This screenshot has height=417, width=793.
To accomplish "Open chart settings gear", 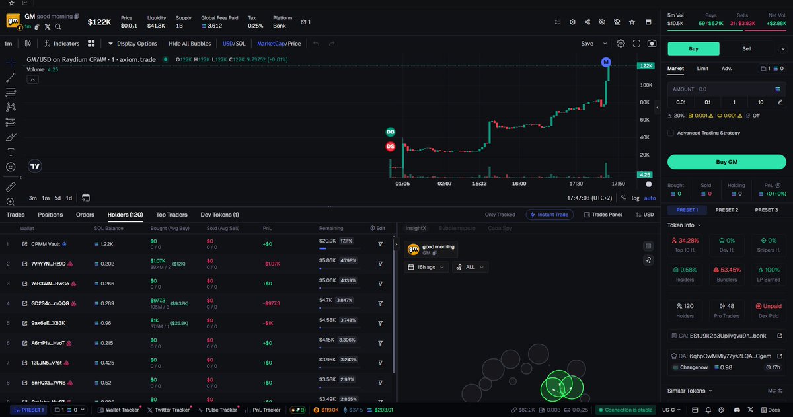I will tap(621, 44).
